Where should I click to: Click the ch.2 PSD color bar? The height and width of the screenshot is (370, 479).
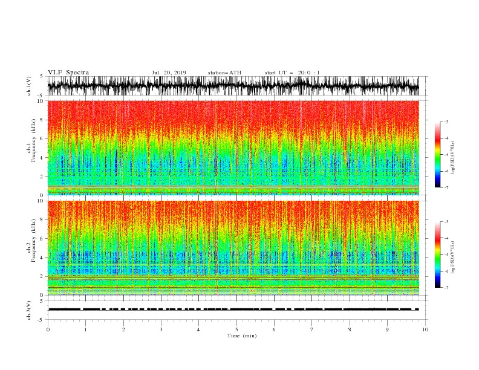click(437, 255)
